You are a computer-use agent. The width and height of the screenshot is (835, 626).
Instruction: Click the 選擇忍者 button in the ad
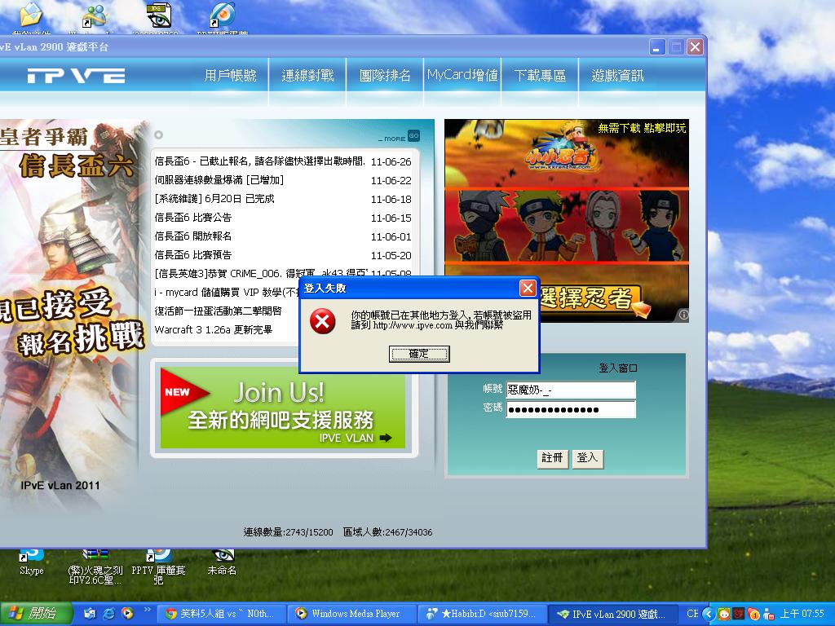[594, 300]
